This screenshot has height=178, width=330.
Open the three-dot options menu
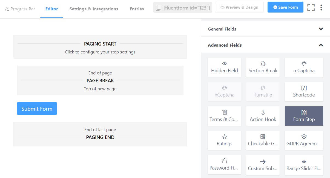pyautogui.click(x=321, y=7)
